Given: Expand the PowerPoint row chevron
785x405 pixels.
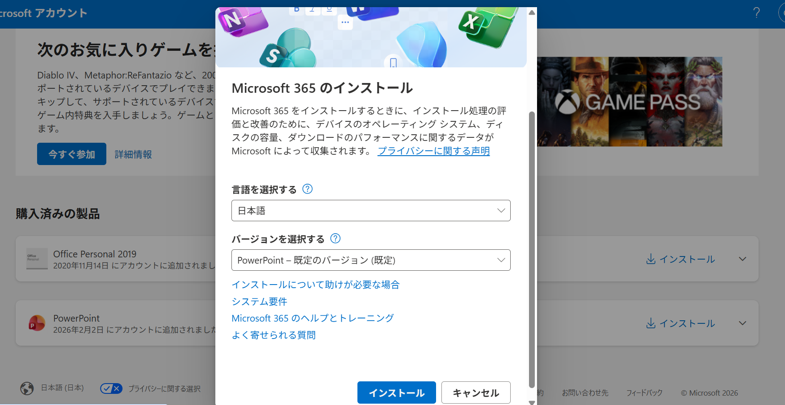Looking at the screenshot, I should pyautogui.click(x=743, y=323).
